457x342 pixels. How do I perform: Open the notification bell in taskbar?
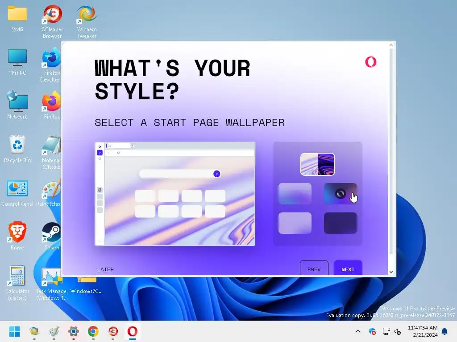click(x=445, y=331)
